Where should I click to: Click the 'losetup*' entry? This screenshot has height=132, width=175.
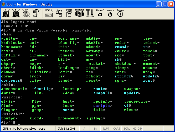72,89
